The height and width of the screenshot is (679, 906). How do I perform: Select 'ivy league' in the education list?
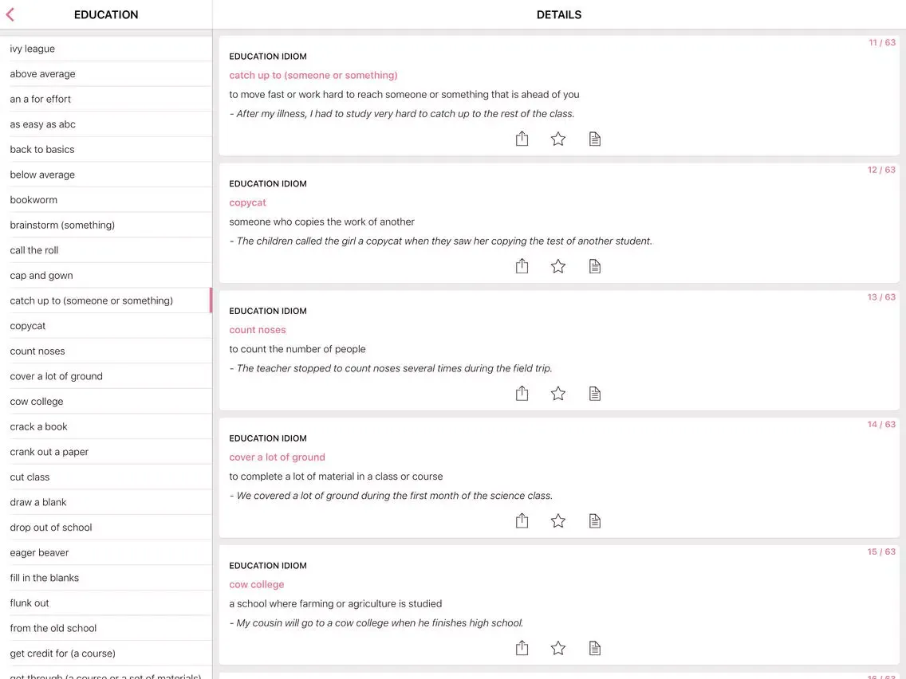pos(106,49)
